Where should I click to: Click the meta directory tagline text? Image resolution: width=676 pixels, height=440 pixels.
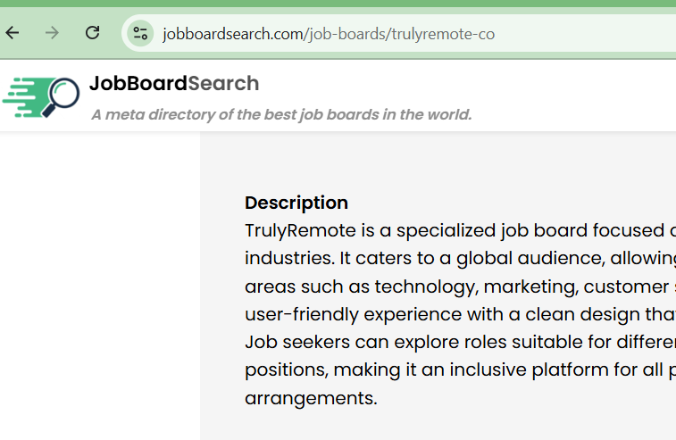281,114
